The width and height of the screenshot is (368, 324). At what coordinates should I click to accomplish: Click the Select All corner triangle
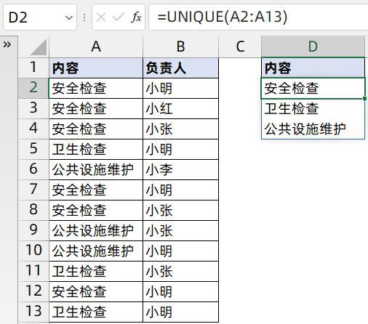[x=39, y=47]
